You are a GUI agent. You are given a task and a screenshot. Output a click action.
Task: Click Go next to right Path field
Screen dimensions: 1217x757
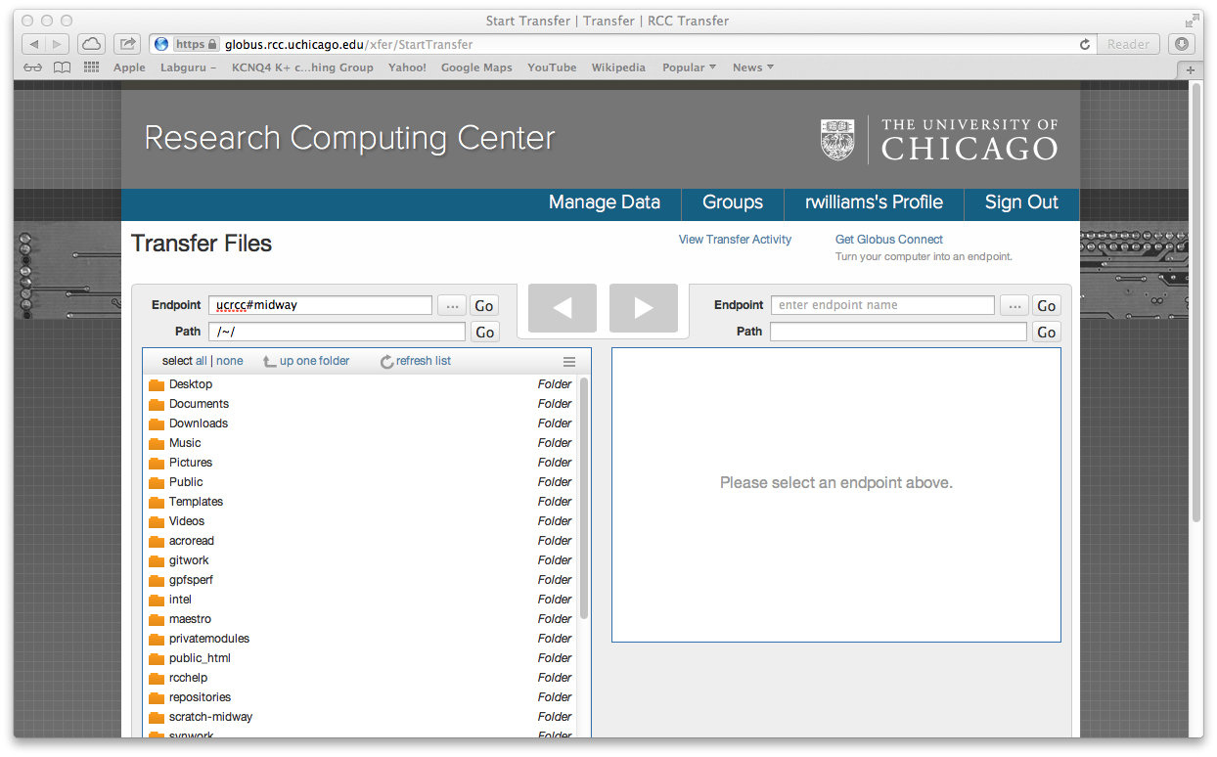pos(1047,333)
